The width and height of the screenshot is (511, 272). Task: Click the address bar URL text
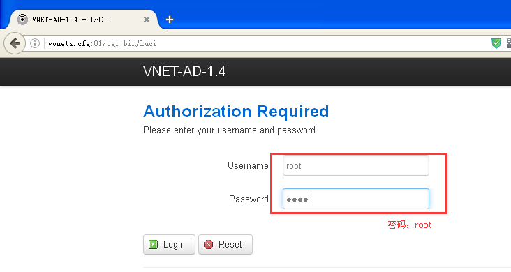pos(102,43)
